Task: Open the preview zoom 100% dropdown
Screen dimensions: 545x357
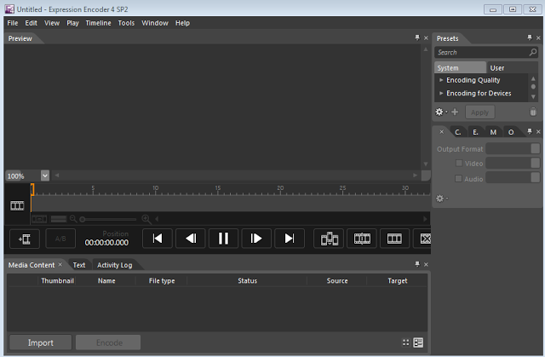Action: [45, 176]
